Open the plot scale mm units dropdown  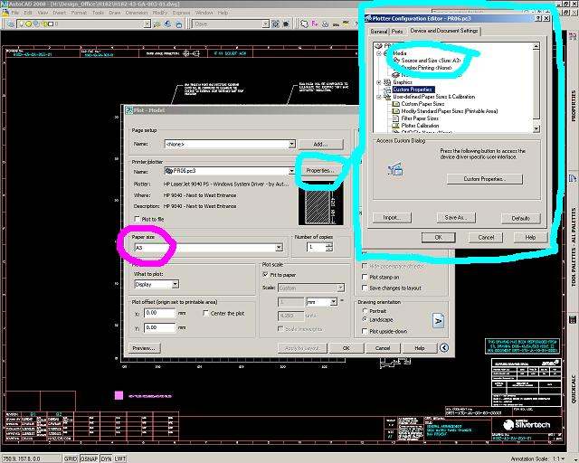[334, 302]
